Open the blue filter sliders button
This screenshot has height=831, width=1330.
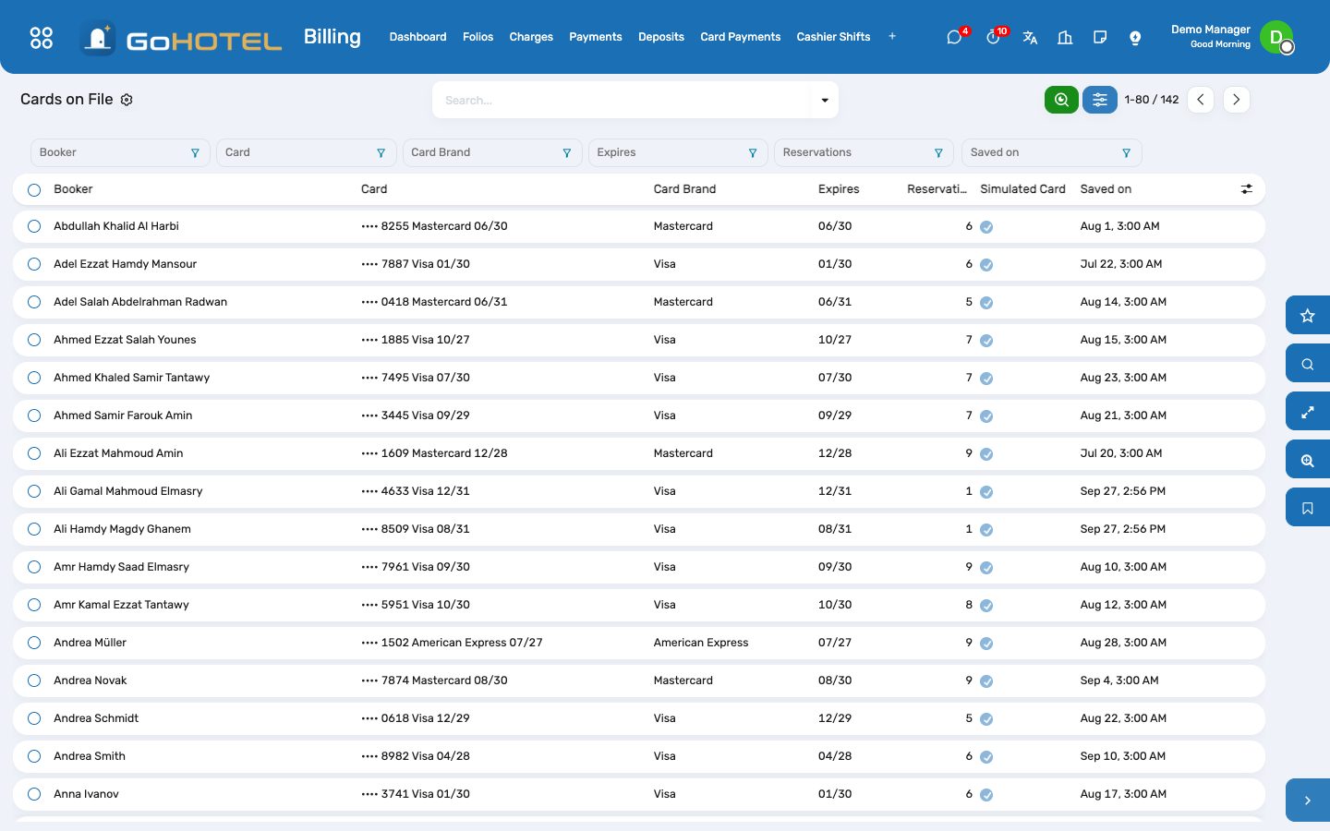(x=1100, y=100)
